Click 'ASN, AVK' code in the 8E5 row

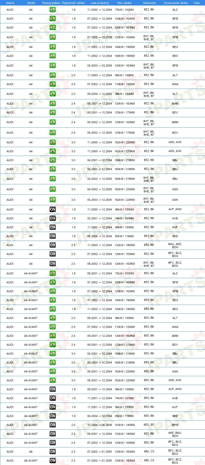(175, 380)
